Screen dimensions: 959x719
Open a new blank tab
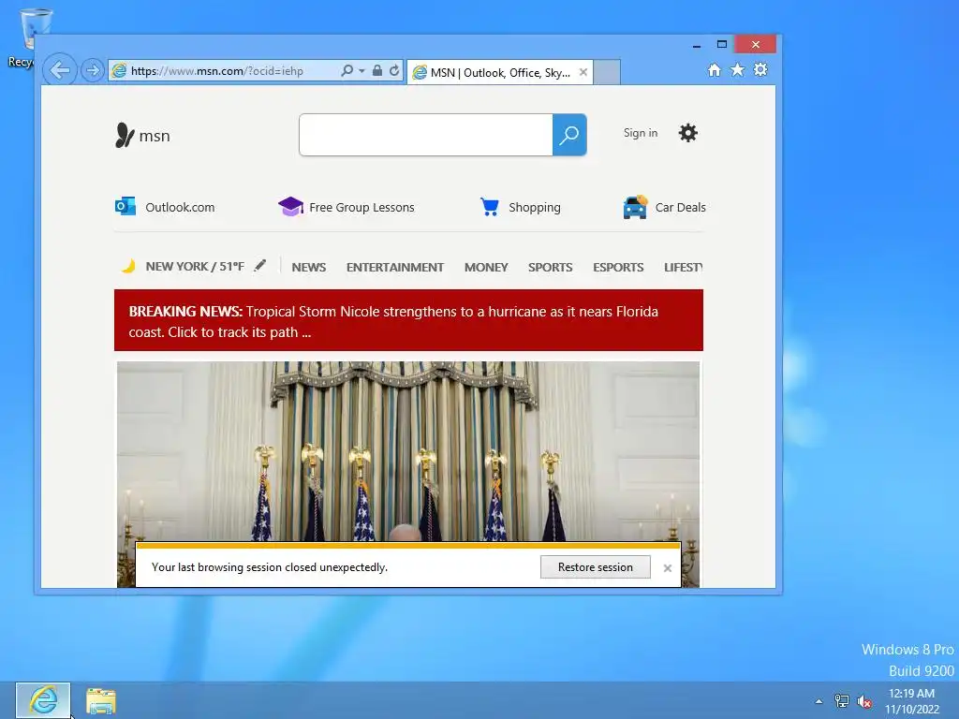point(607,72)
